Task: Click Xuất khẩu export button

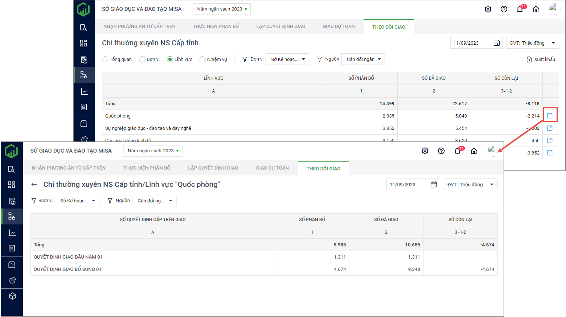Action: (541, 59)
